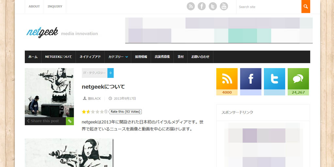Viewport: 334px width, 167px height.
Task: Rate the post with the first star
Action: click(84, 112)
